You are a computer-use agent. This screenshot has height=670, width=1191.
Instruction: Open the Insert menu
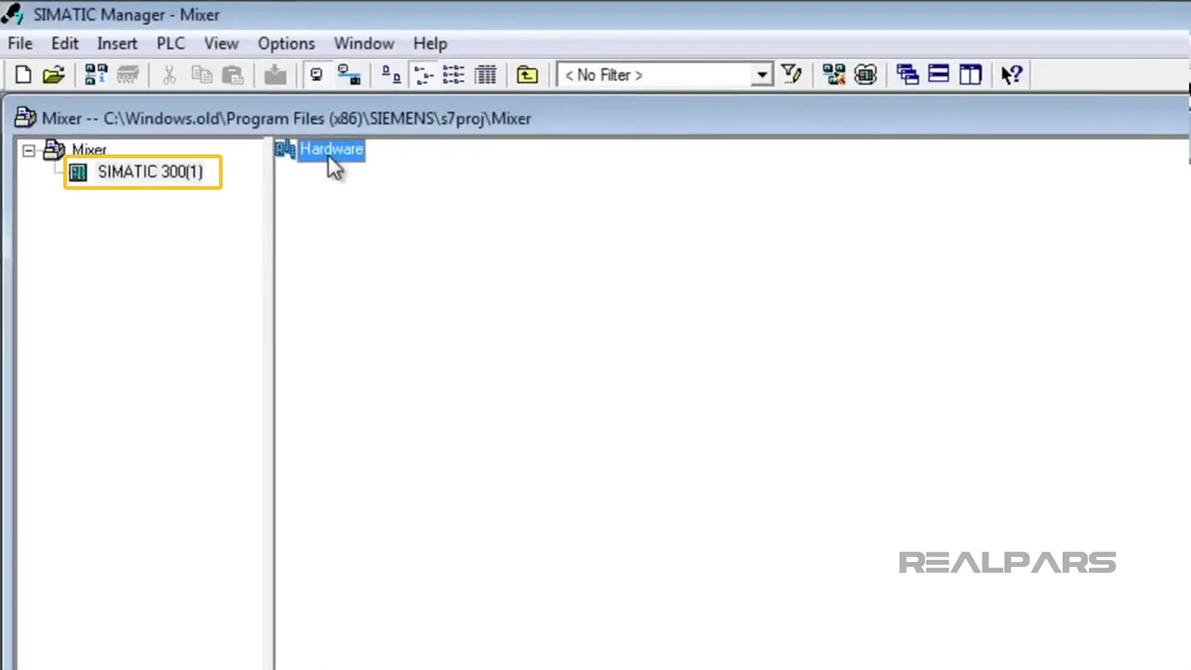coord(117,43)
